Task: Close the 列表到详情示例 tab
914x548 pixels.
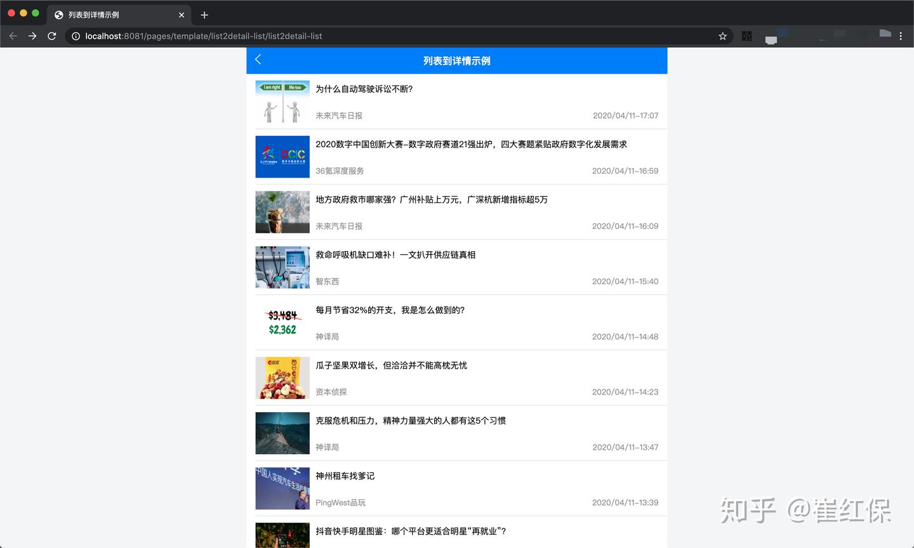Action: (182, 15)
